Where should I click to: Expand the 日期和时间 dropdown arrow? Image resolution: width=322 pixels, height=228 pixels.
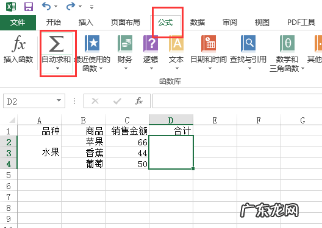pos(210,68)
